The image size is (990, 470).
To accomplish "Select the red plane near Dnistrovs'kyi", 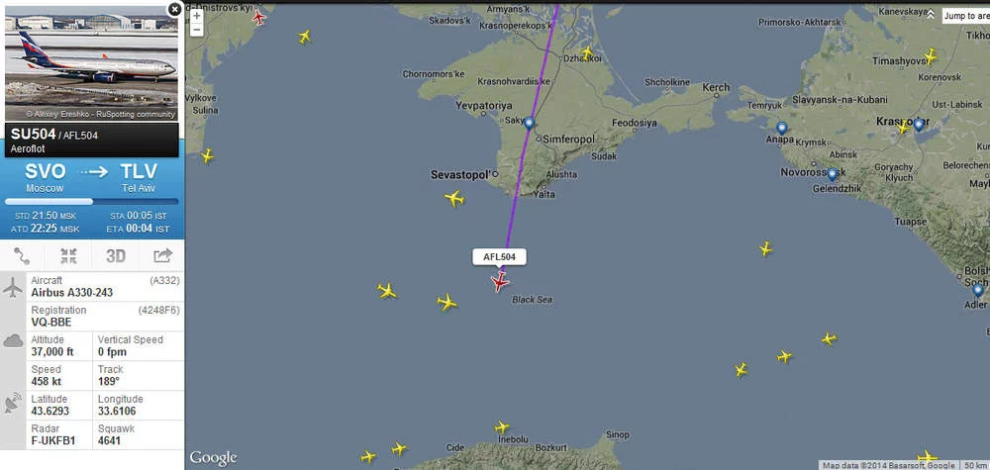I will [258, 18].
